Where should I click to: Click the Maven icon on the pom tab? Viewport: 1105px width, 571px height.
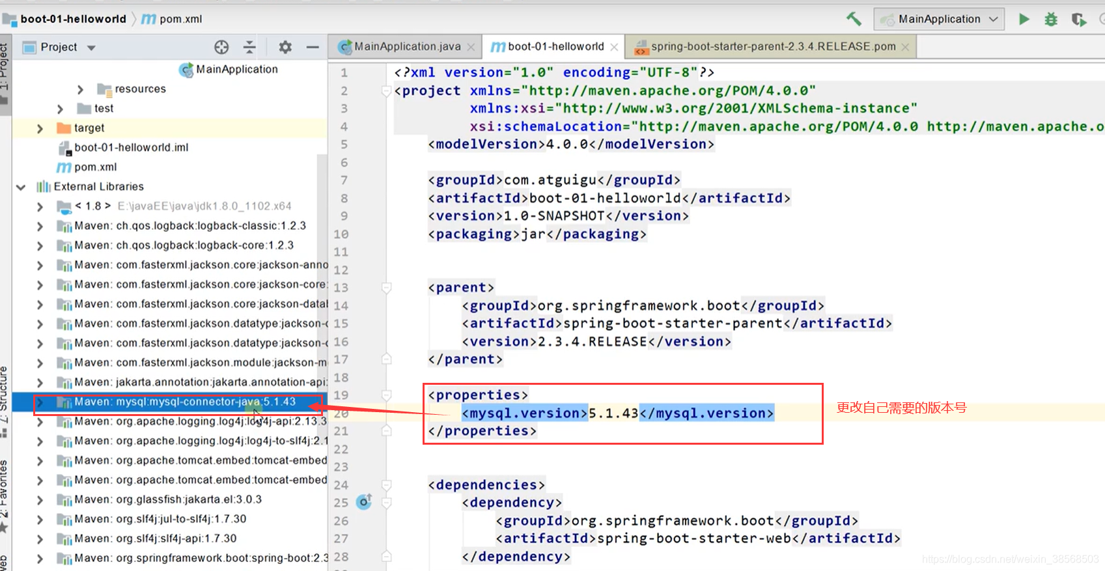click(497, 47)
